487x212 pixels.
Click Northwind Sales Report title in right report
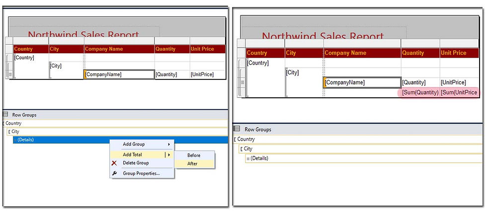(x=323, y=36)
